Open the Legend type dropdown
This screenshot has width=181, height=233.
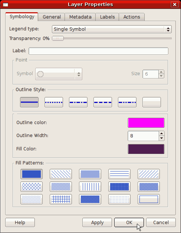(112, 29)
